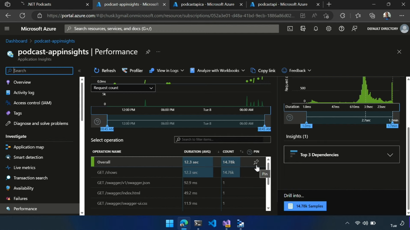This screenshot has height=230, width=410.
Task: Open the notifications bell
Action: click(316, 29)
